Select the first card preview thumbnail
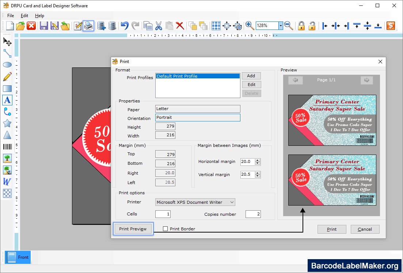Image resolution: width=403 pixels, height=273 pixels. pyautogui.click(x=332, y=120)
